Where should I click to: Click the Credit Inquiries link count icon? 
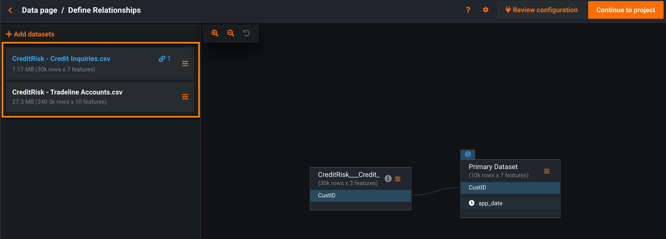point(164,59)
